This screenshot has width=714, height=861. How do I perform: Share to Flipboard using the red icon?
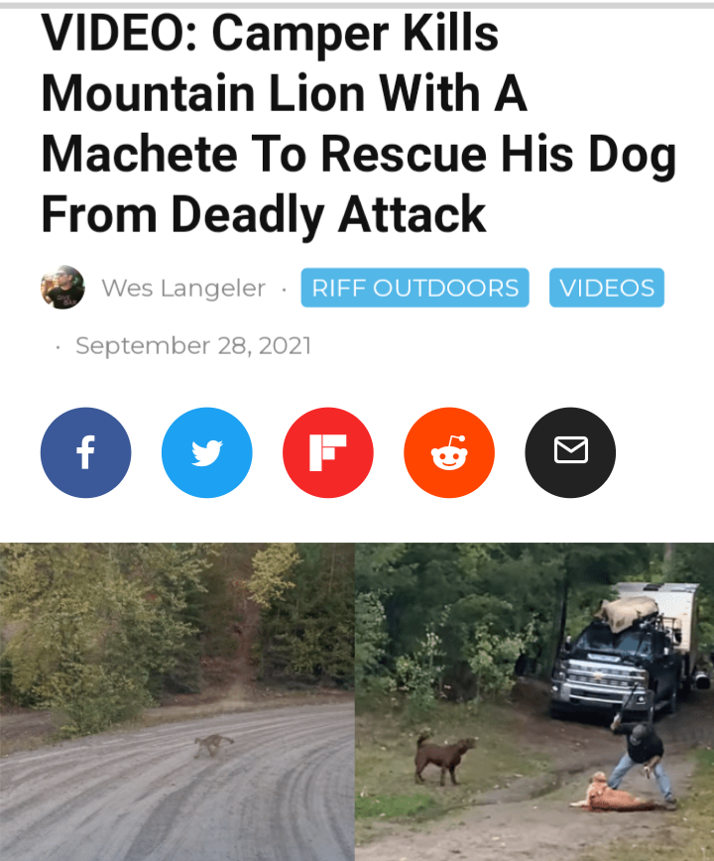328,452
